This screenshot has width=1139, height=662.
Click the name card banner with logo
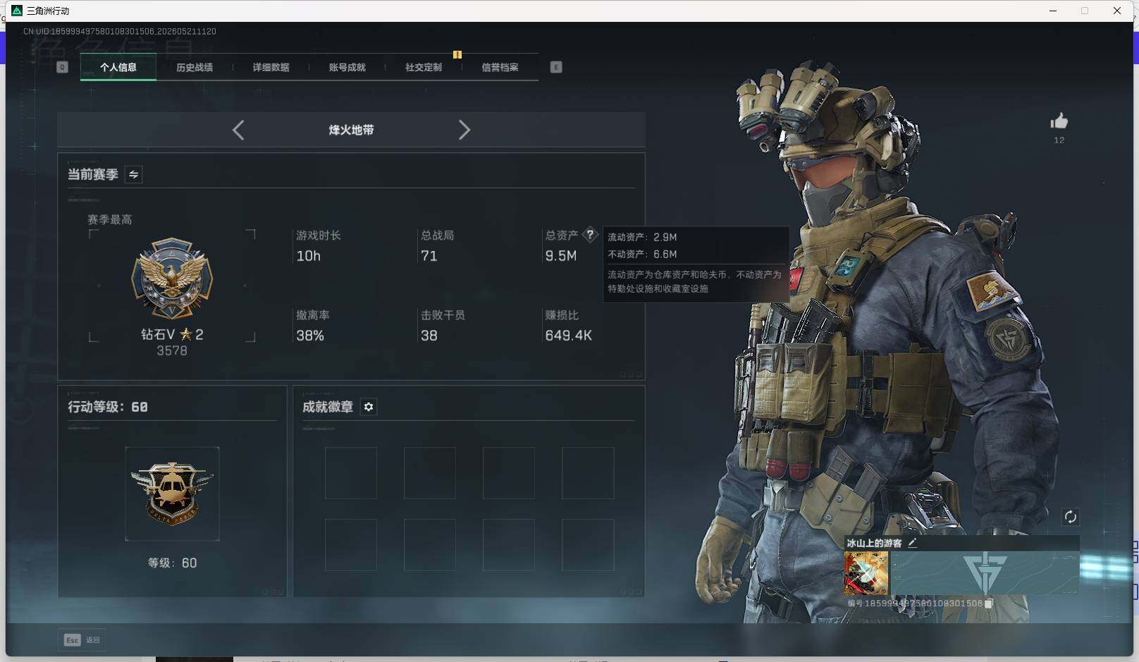[x=985, y=573]
